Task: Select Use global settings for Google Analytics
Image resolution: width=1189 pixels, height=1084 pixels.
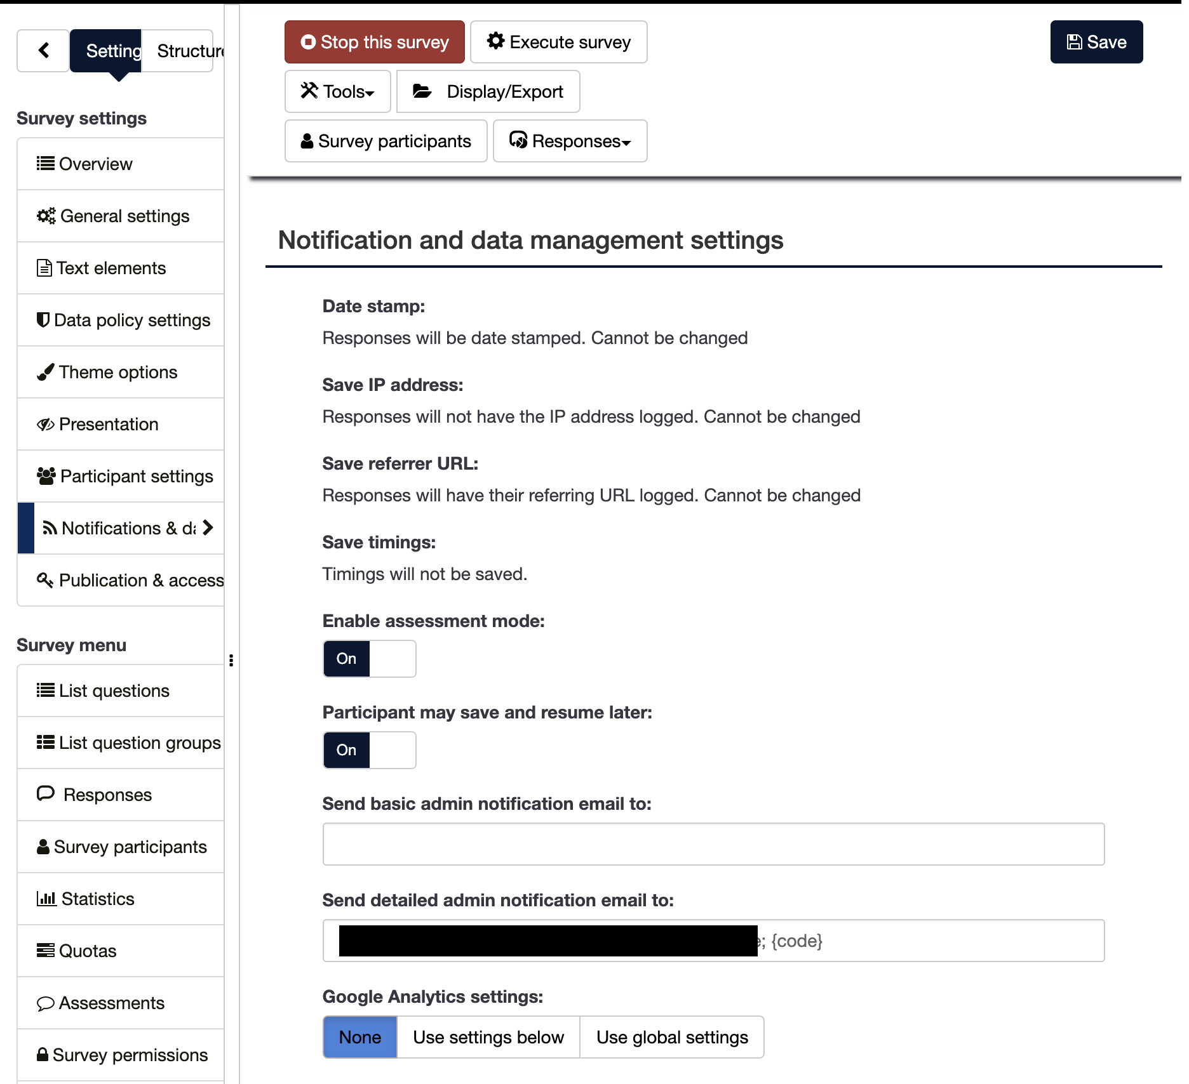Action: click(671, 1037)
